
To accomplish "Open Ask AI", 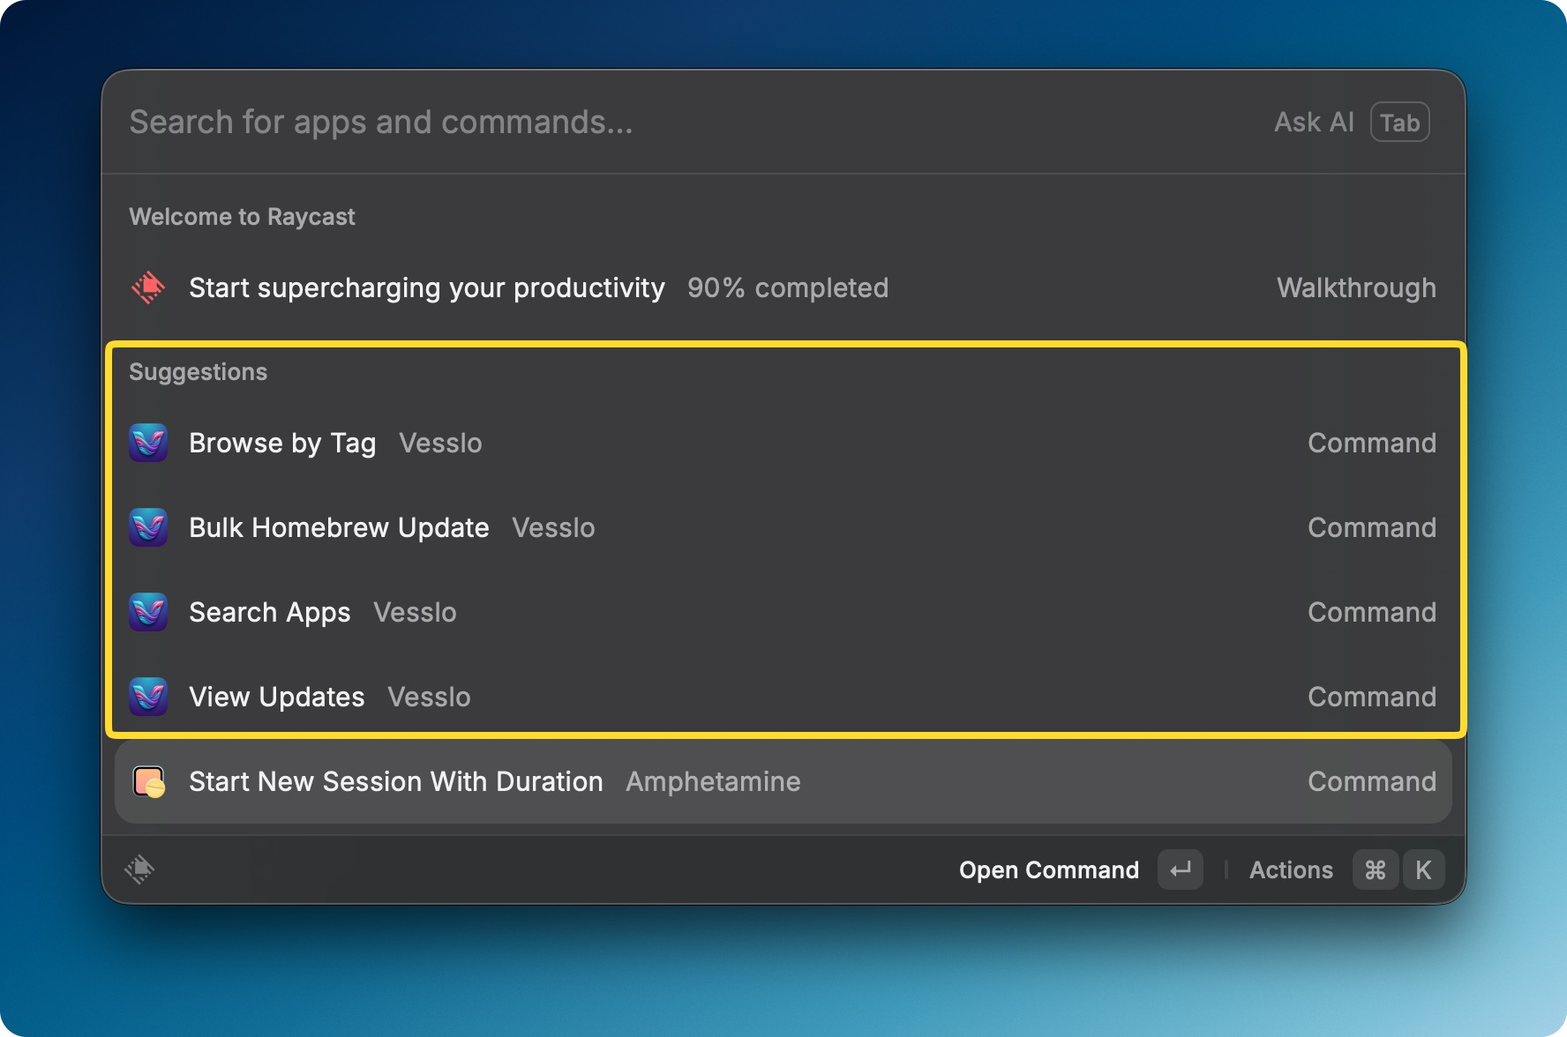I will pos(1314,123).
